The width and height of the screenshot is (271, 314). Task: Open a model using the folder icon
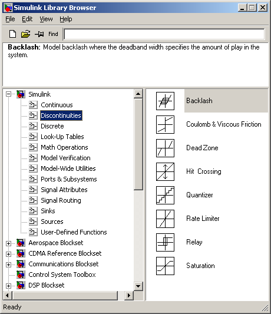26,34
